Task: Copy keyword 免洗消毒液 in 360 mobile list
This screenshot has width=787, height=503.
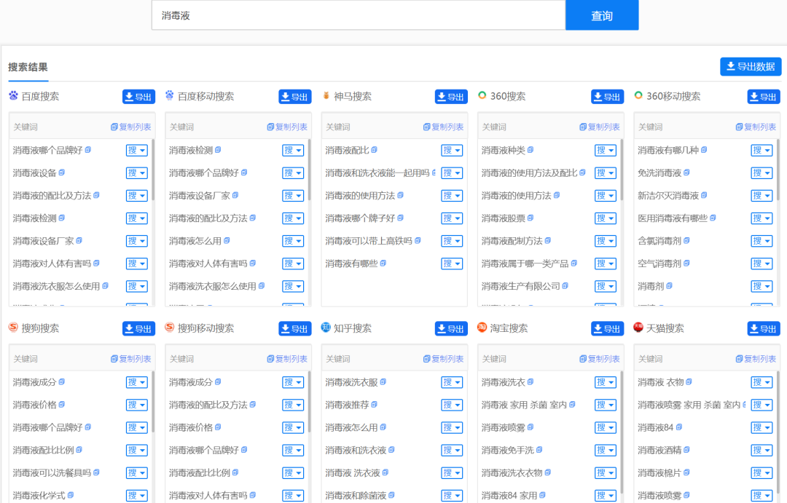Action: coord(686,173)
